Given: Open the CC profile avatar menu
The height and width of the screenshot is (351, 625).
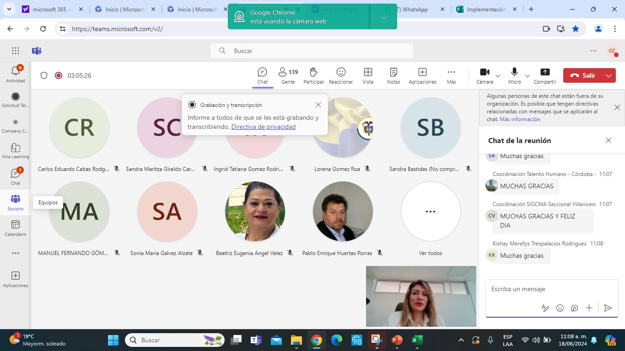Looking at the screenshot, I should point(612,51).
